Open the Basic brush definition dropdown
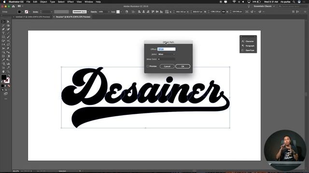The image size is (309, 173). pyautogui.click(x=88, y=12)
